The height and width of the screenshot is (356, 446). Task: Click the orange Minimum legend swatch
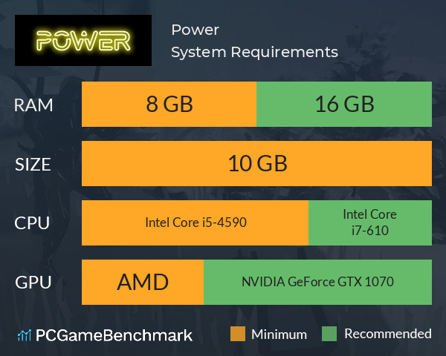coord(238,334)
